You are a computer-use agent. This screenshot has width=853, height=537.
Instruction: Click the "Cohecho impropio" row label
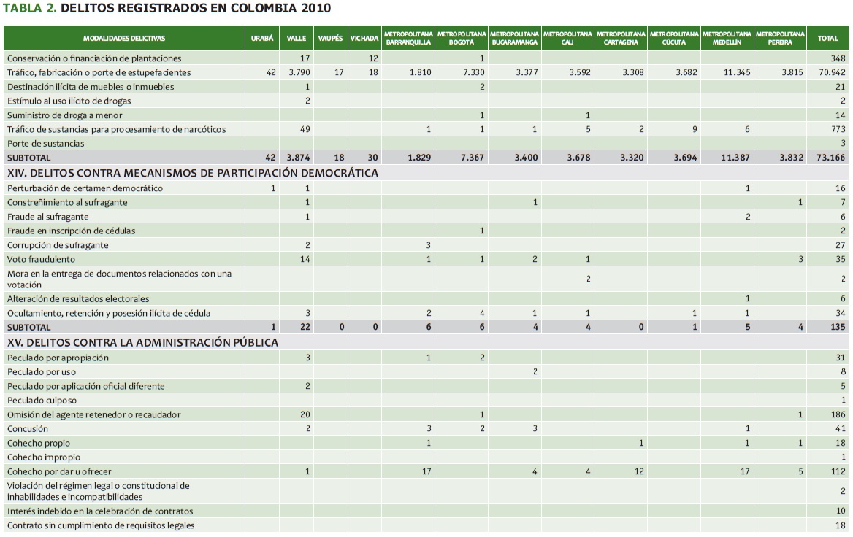43,457
